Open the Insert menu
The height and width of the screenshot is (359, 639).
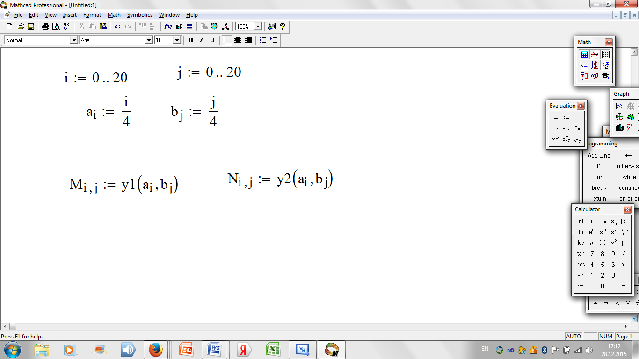coord(70,15)
